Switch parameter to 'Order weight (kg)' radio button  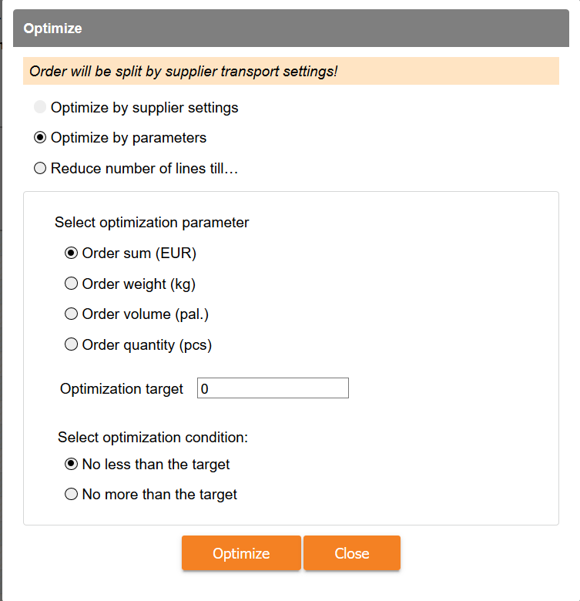click(x=72, y=284)
